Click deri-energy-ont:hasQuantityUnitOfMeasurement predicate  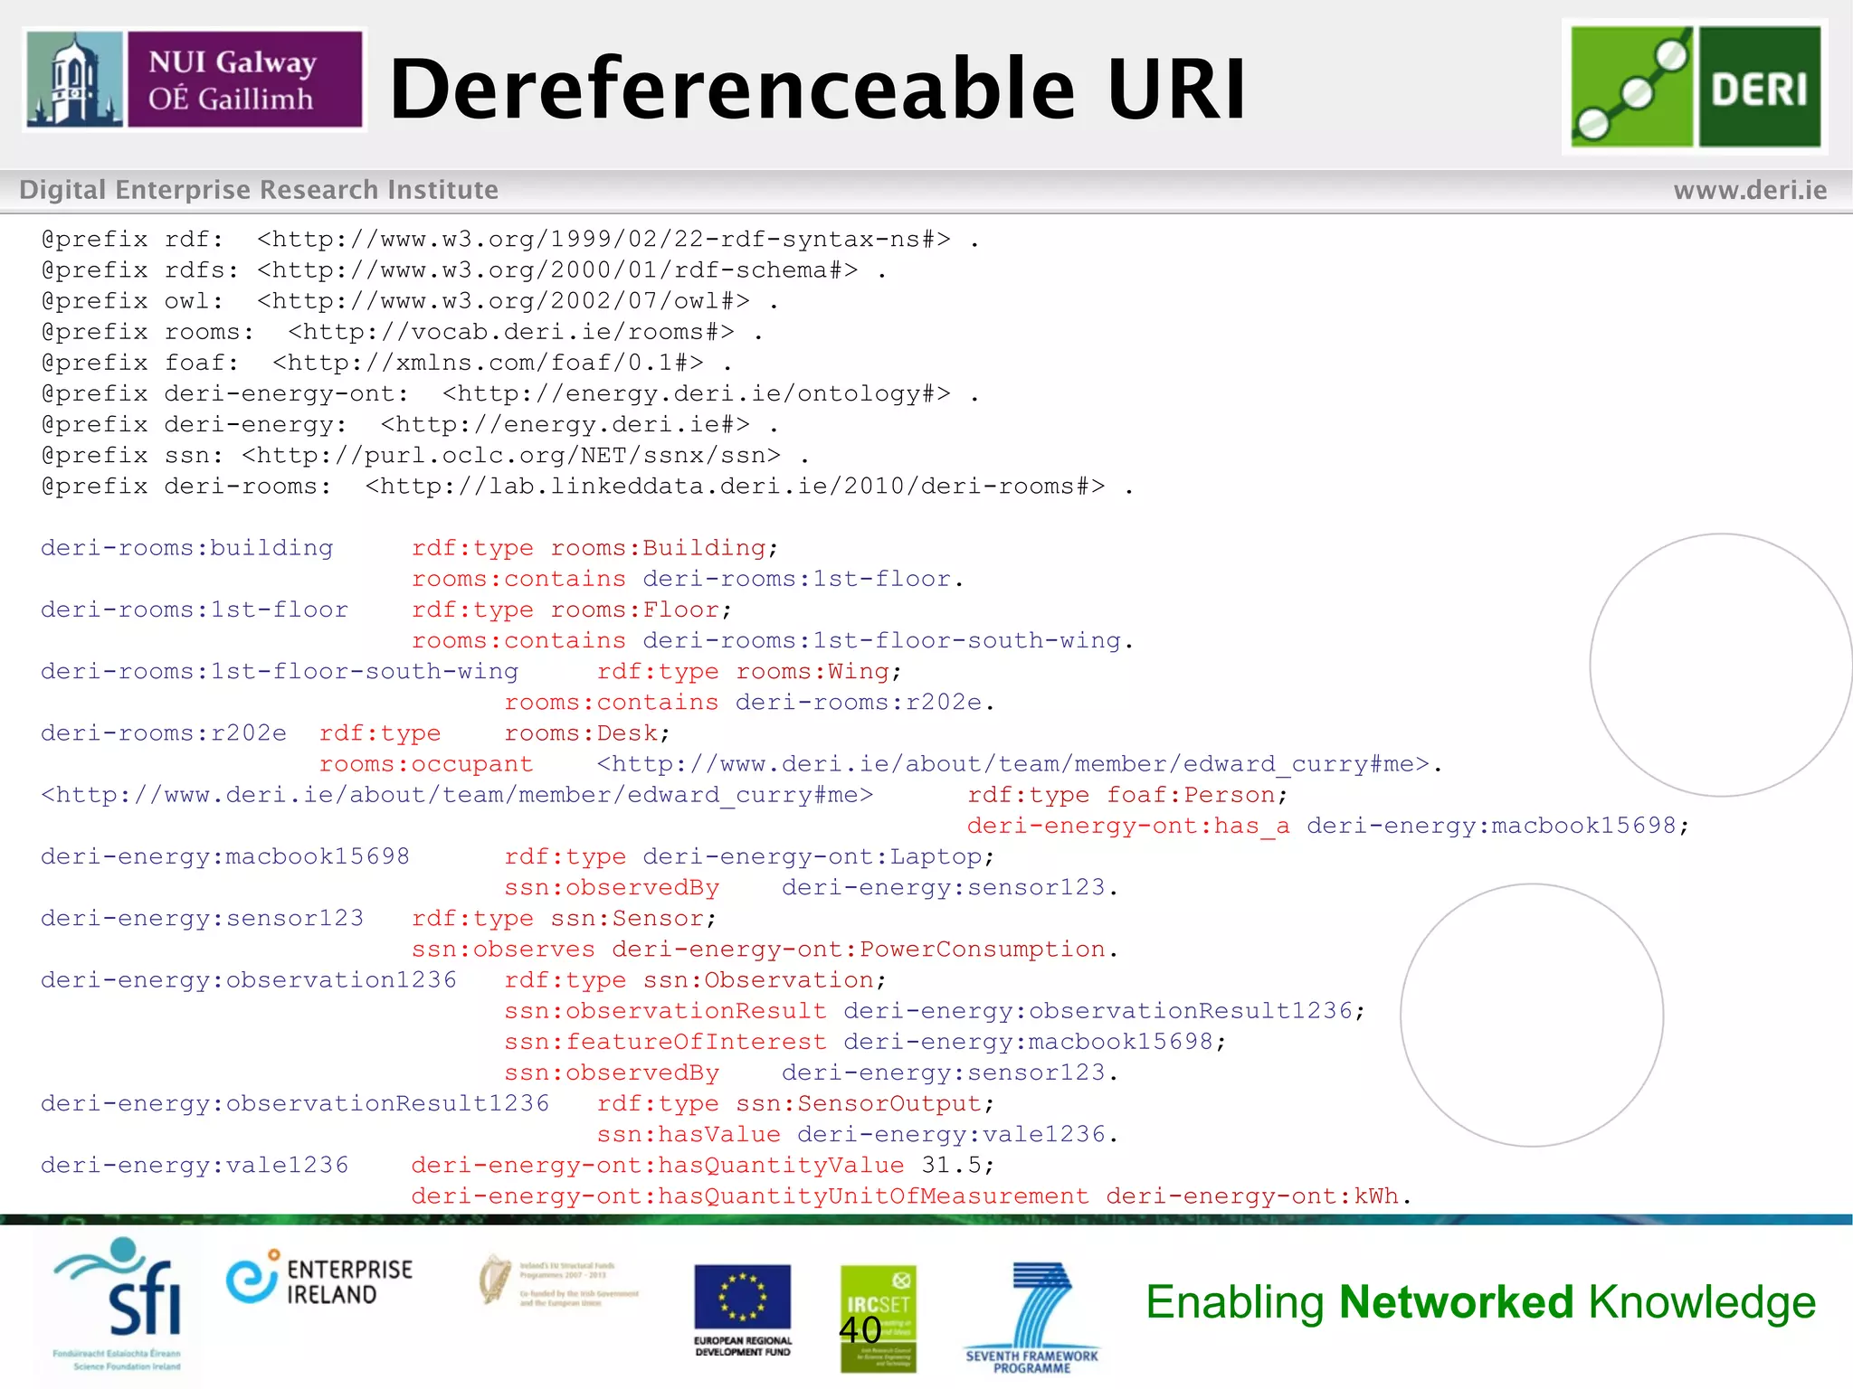click(x=750, y=1195)
